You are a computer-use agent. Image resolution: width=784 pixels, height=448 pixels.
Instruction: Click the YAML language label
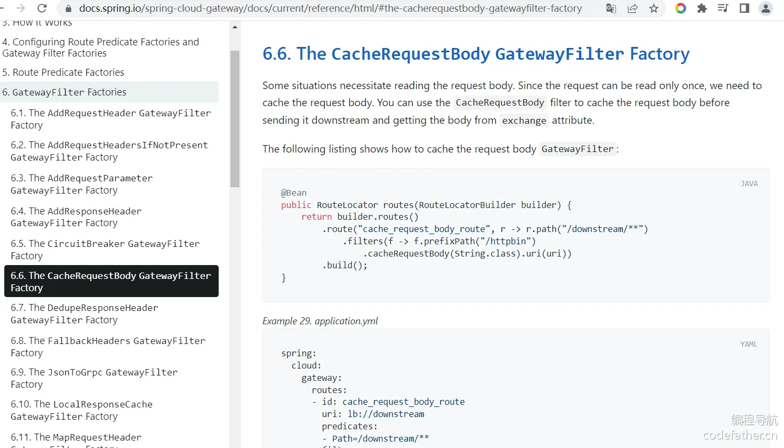point(749,344)
